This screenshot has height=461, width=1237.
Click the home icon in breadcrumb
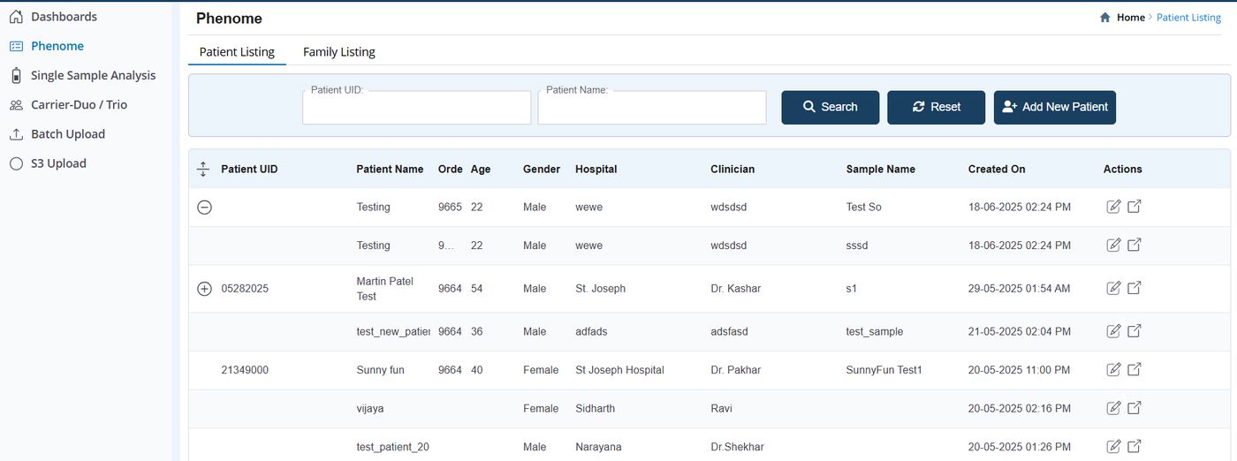(1104, 18)
